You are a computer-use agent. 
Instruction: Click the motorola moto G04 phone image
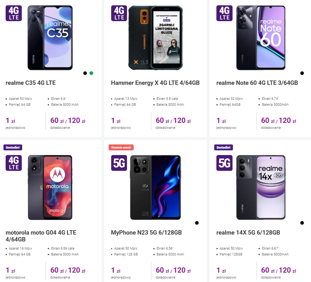click(50, 187)
